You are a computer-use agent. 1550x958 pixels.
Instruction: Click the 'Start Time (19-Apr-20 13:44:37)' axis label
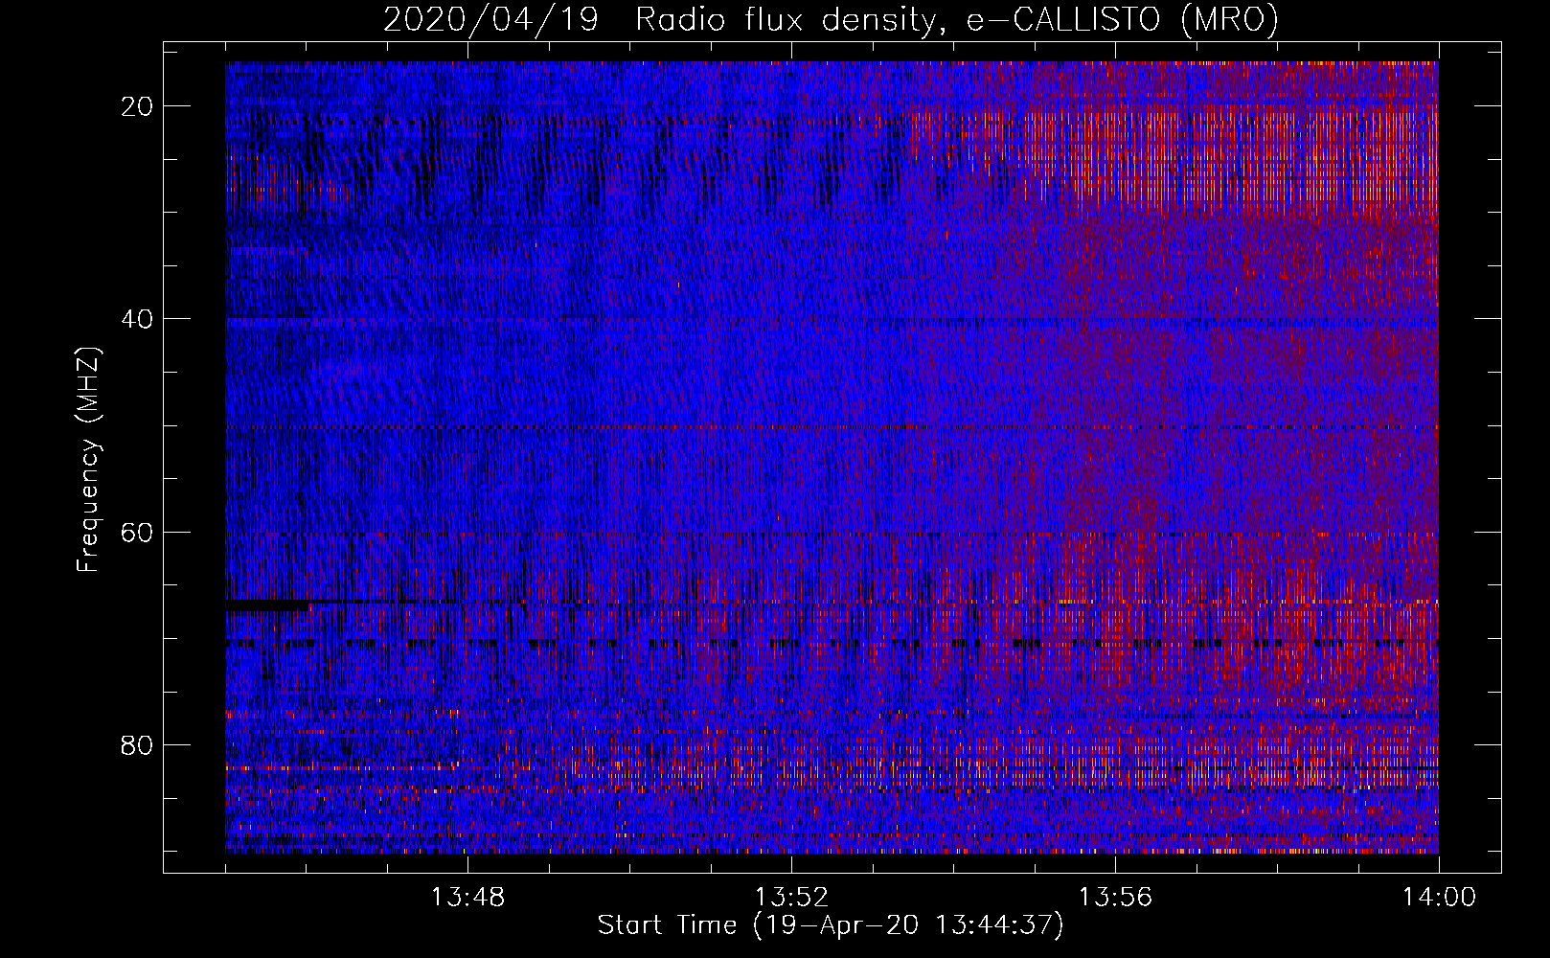coord(831,925)
